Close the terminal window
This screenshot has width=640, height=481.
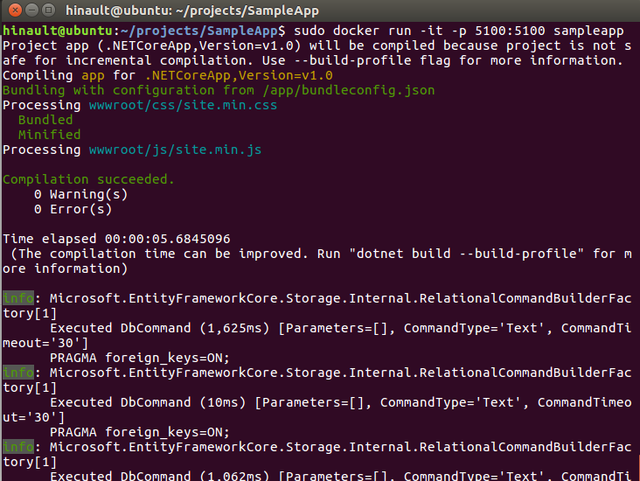tap(11, 10)
